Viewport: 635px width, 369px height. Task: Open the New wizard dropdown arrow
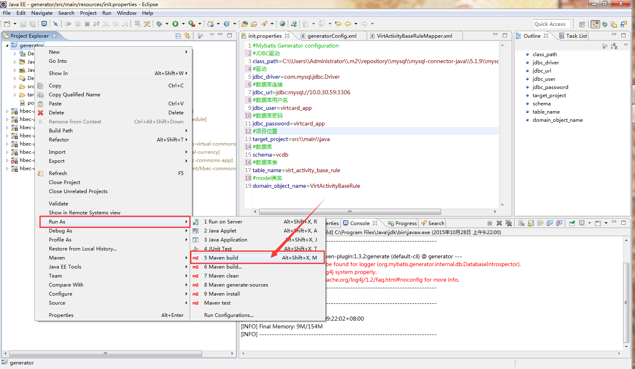click(x=15, y=24)
